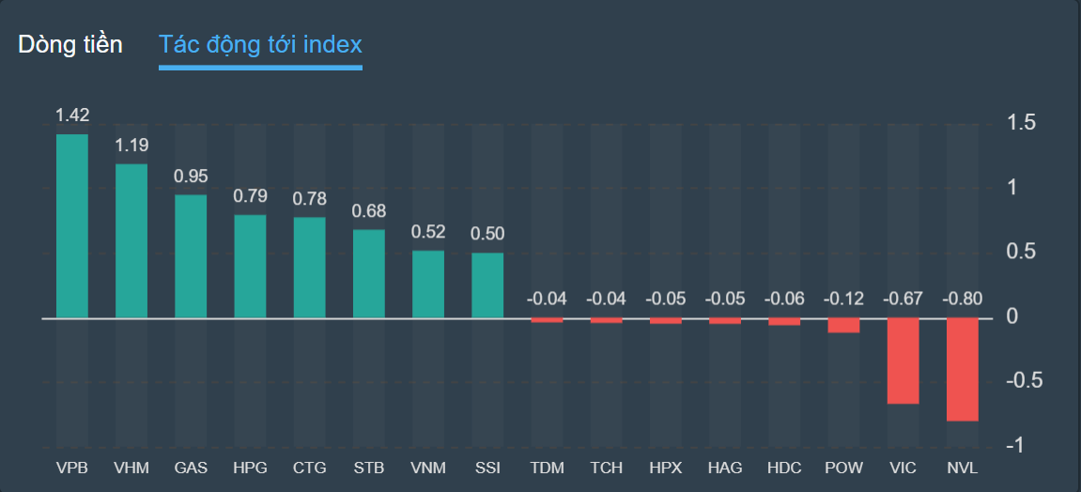Click the NVL ticker label
Viewport: 1081px width, 492px height.
(x=963, y=468)
